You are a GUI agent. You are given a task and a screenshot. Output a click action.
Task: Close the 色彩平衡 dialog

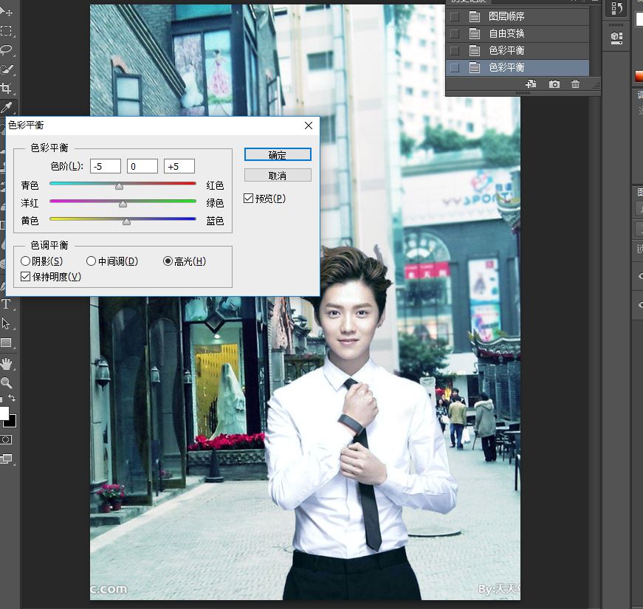309,125
